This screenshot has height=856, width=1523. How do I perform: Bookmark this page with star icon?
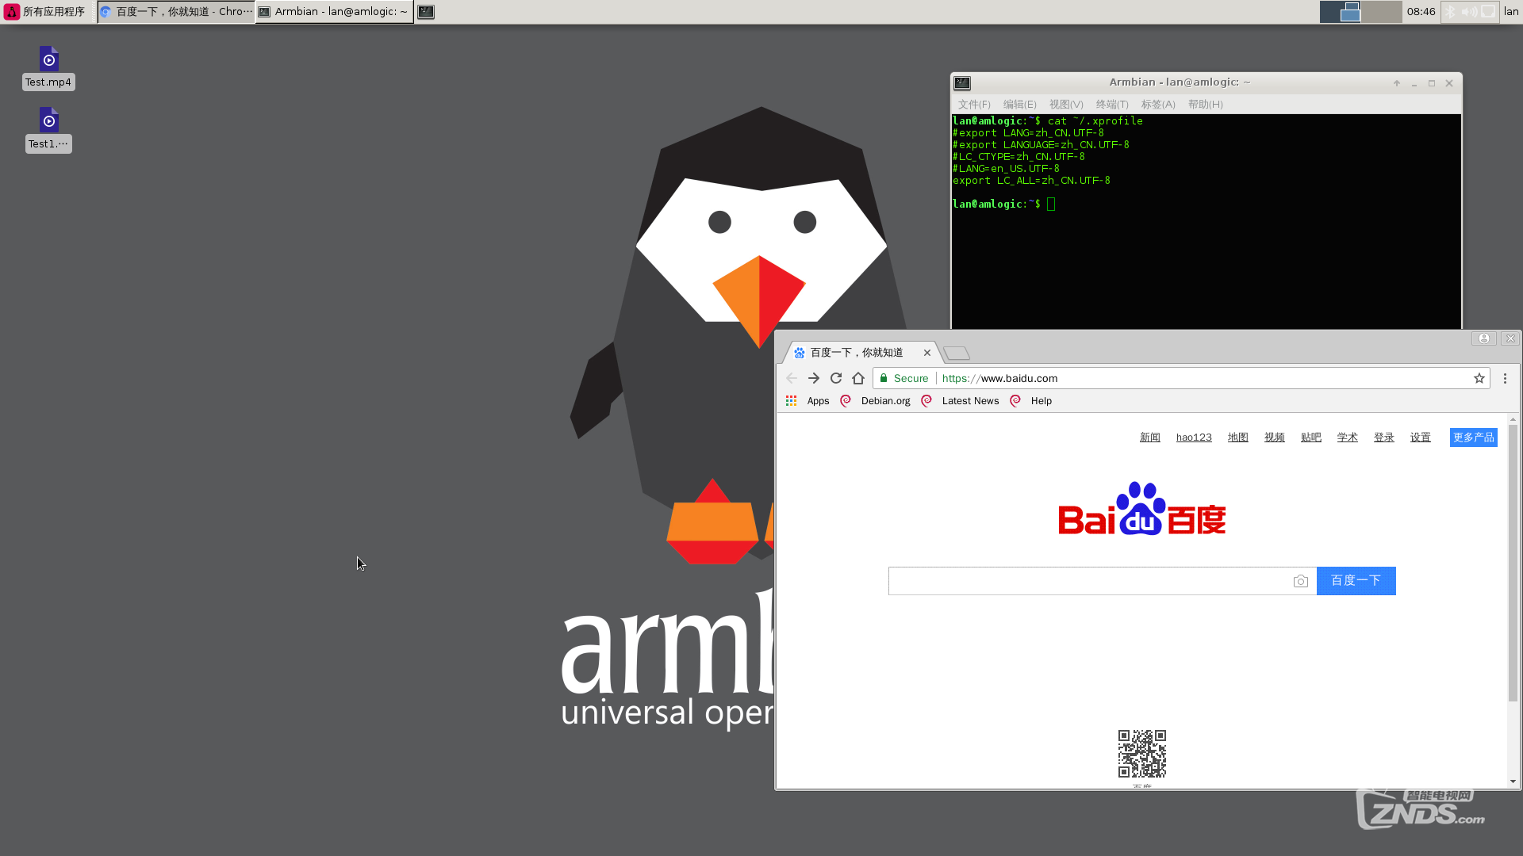[1479, 378]
